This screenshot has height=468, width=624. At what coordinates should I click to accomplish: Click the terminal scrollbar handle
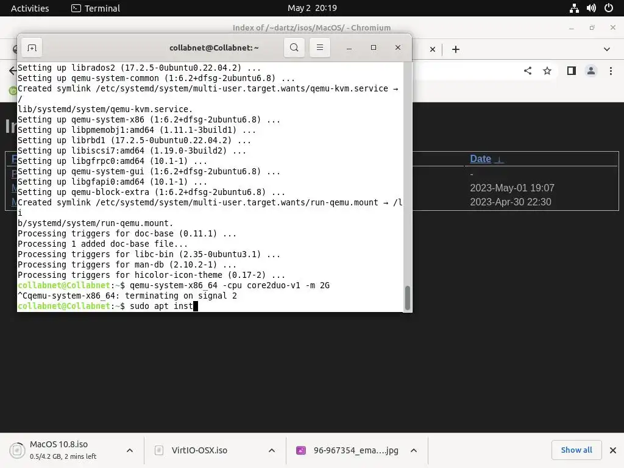click(407, 297)
